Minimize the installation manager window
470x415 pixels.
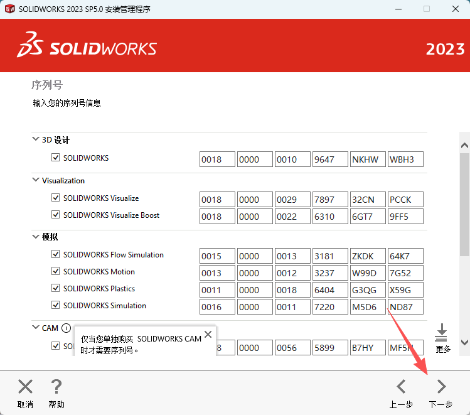(398, 9)
